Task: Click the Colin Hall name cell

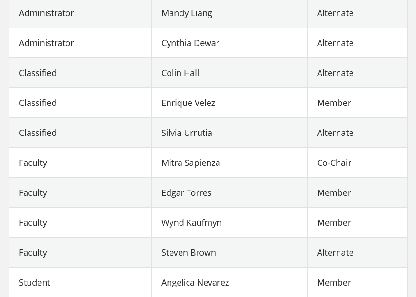Action: [180, 73]
